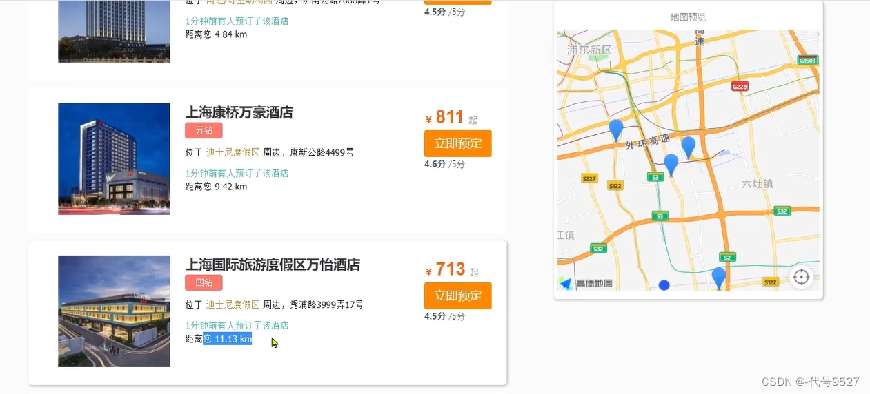
Task: Click 1分钟前有人预订了该酒店 in 康桥万豪 card
Action: 237,173
